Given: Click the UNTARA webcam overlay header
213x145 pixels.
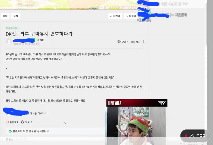Looking at the screenshot, I should [x=137, y=103].
